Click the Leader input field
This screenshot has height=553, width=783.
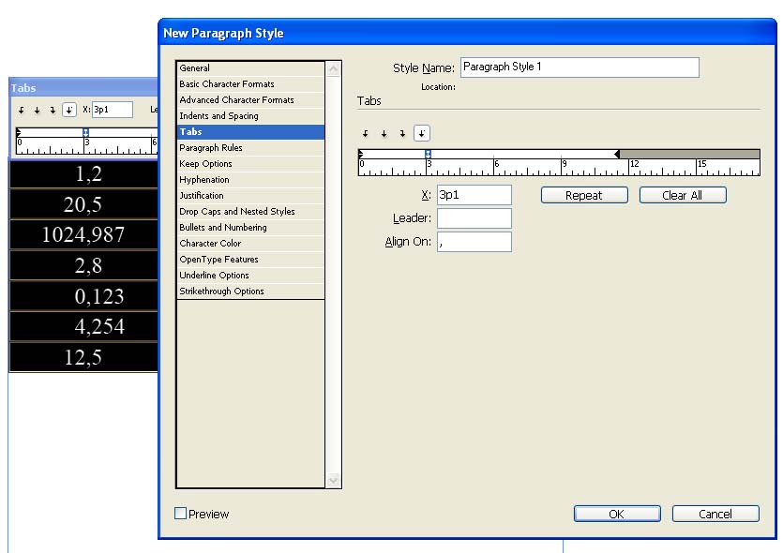point(474,218)
